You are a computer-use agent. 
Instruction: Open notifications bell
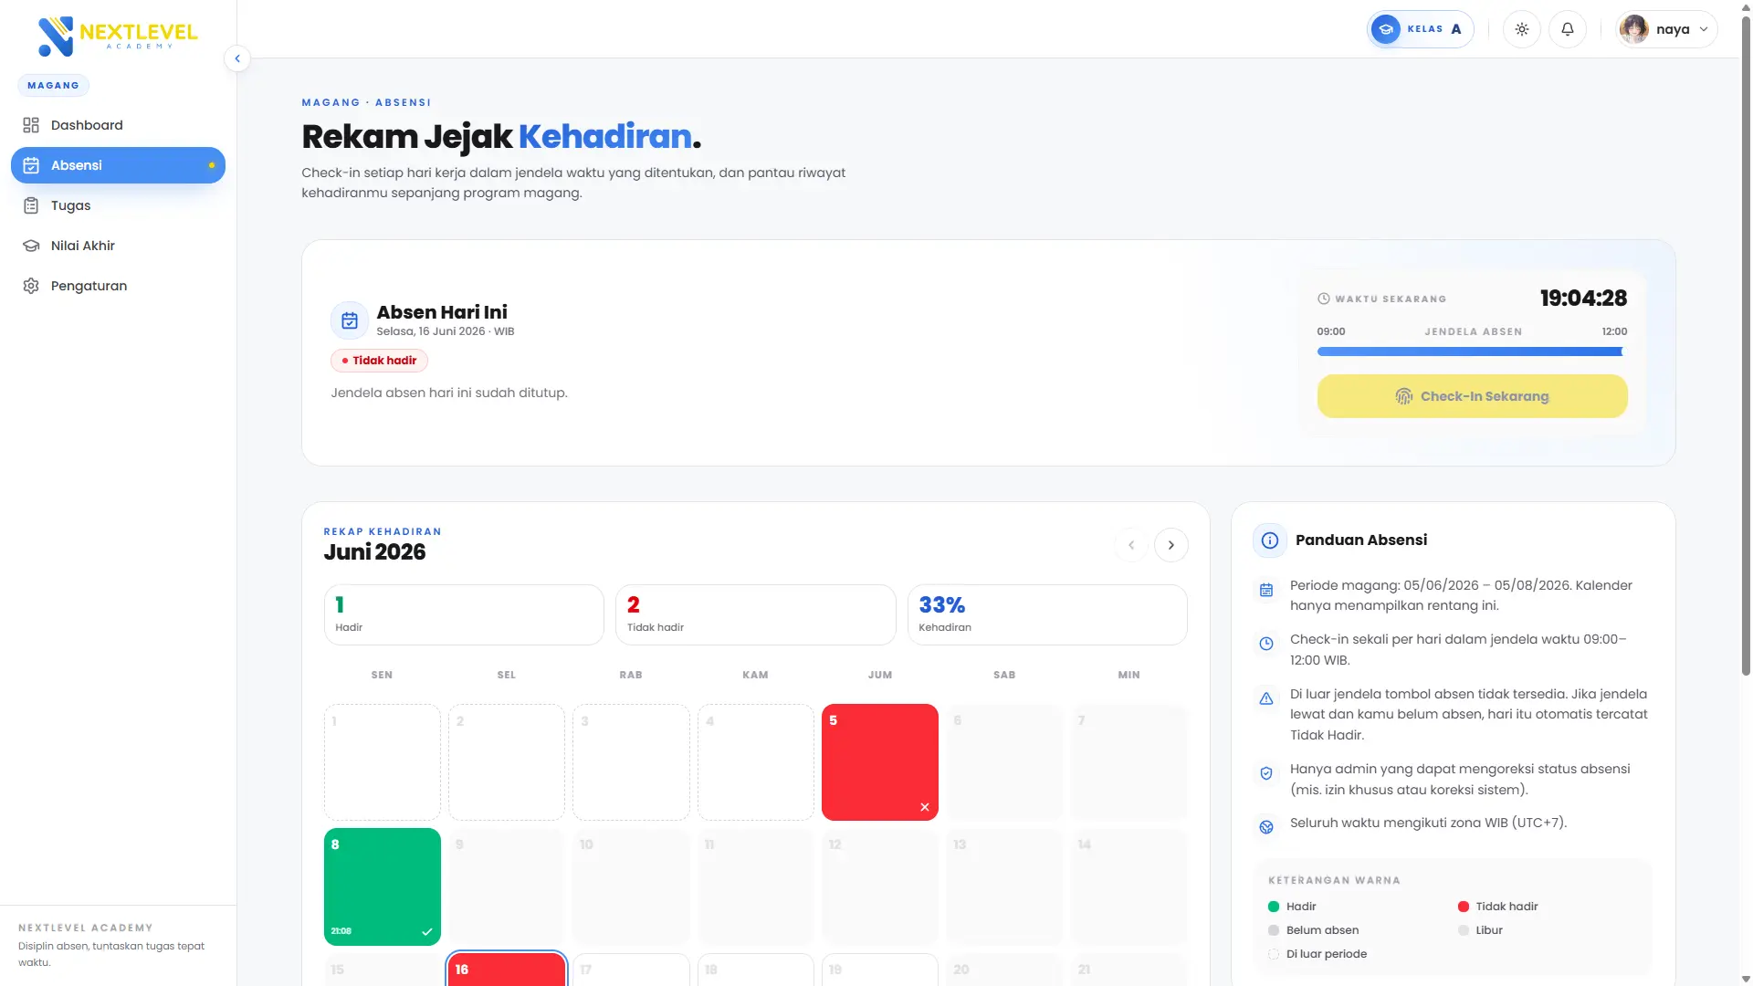(x=1568, y=29)
